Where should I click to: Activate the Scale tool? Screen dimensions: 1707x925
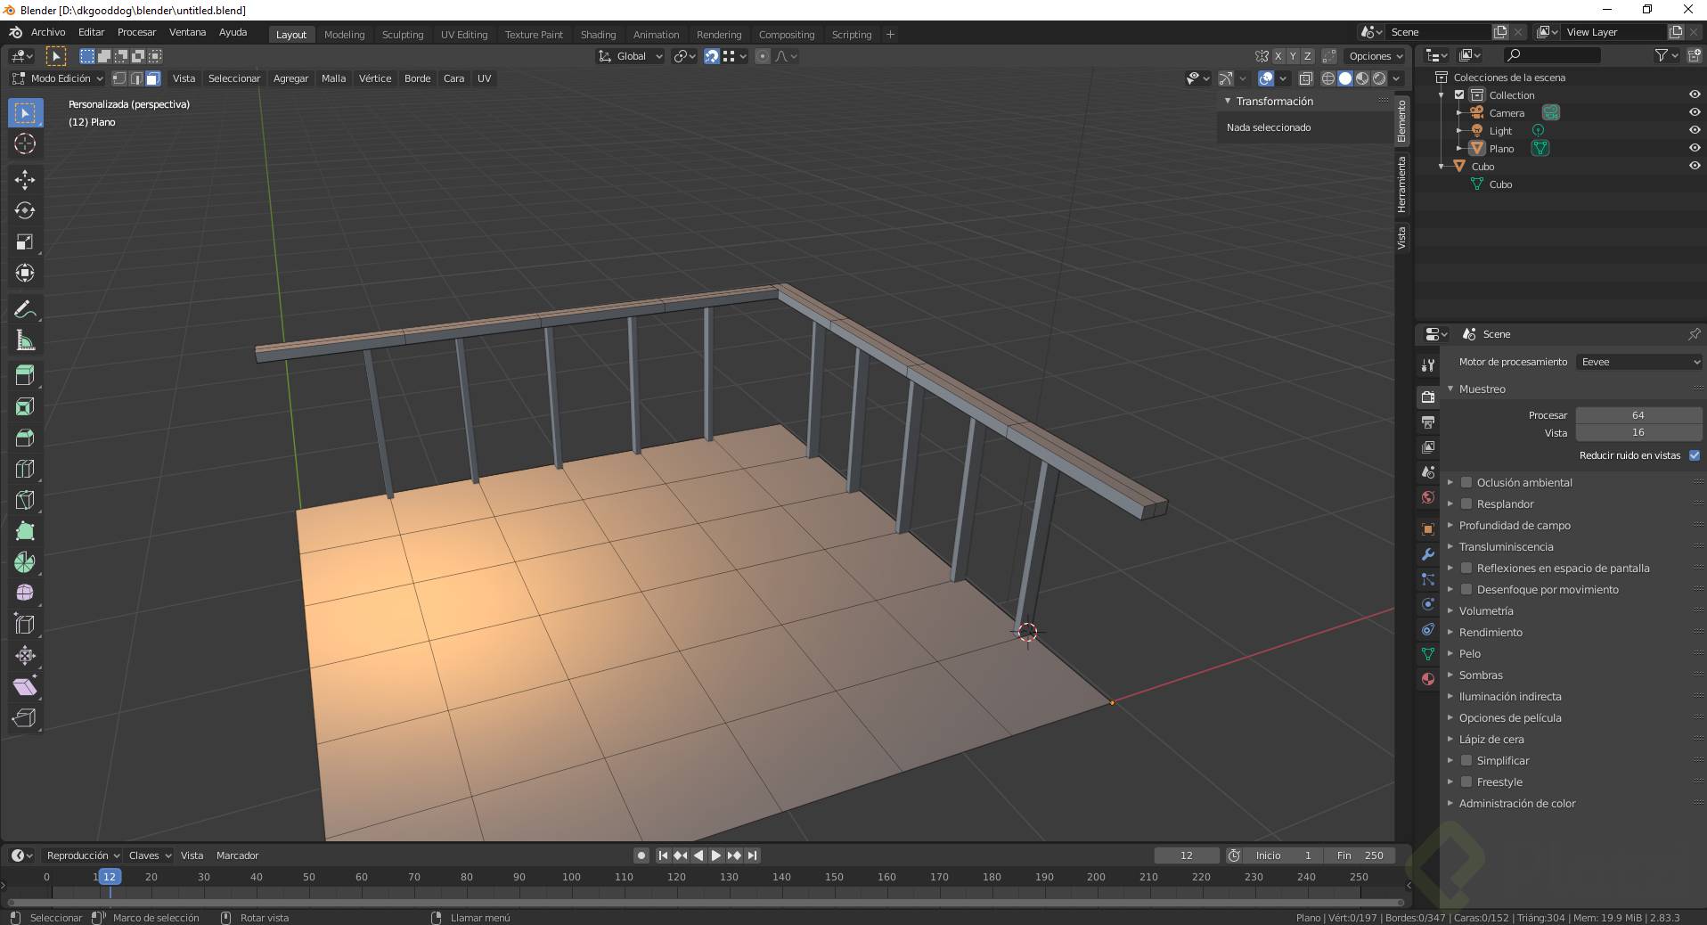[x=25, y=242]
